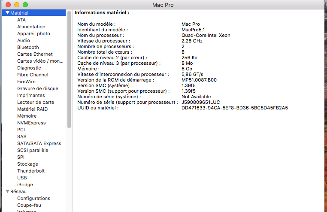Select Diagnostic entry
The image size is (327, 212).
(x=29, y=68)
